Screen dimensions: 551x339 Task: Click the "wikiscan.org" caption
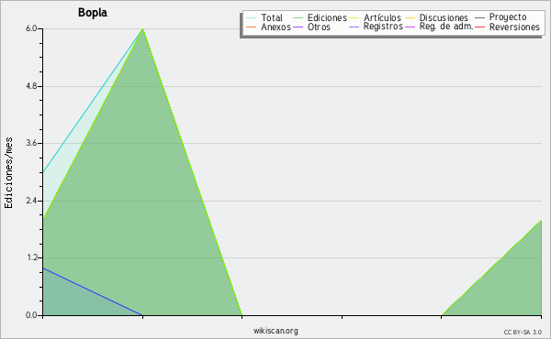click(275, 331)
